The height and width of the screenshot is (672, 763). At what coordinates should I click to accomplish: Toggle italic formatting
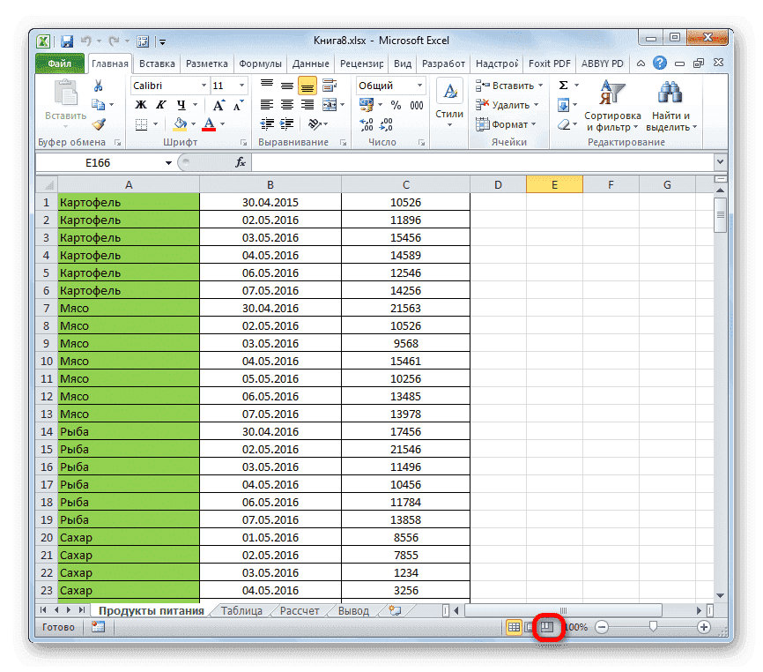pyautogui.click(x=159, y=105)
